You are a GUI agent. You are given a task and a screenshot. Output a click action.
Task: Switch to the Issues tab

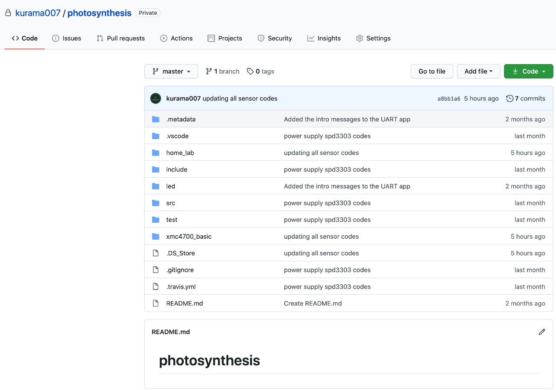point(67,38)
